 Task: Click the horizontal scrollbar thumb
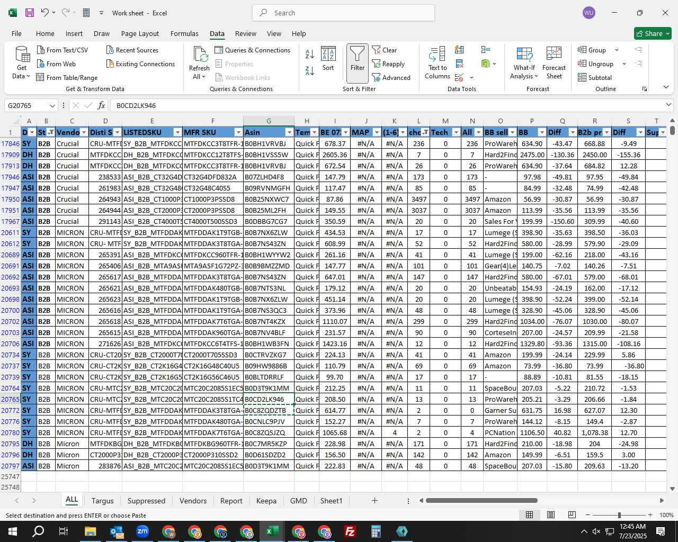(x=481, y=501)
